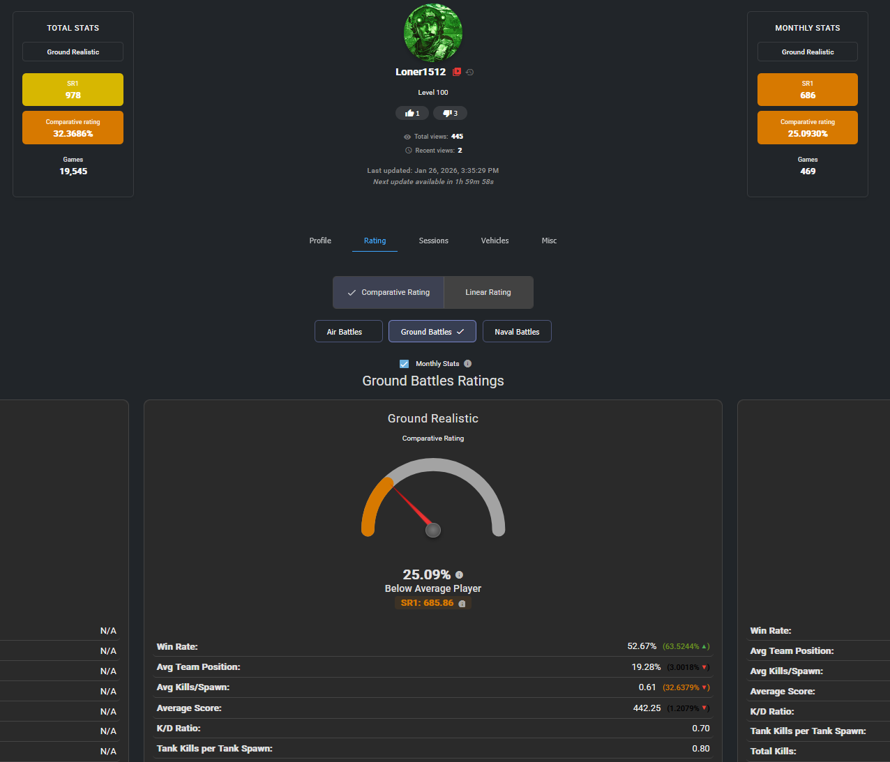Select Naval Battles filter
The height and width of the screenshot is (762, 890).
coord(517,331)
